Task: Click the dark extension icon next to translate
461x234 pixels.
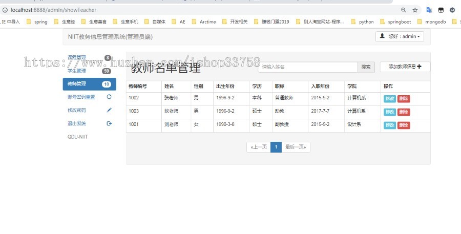Action: click(x=441, y=10)
